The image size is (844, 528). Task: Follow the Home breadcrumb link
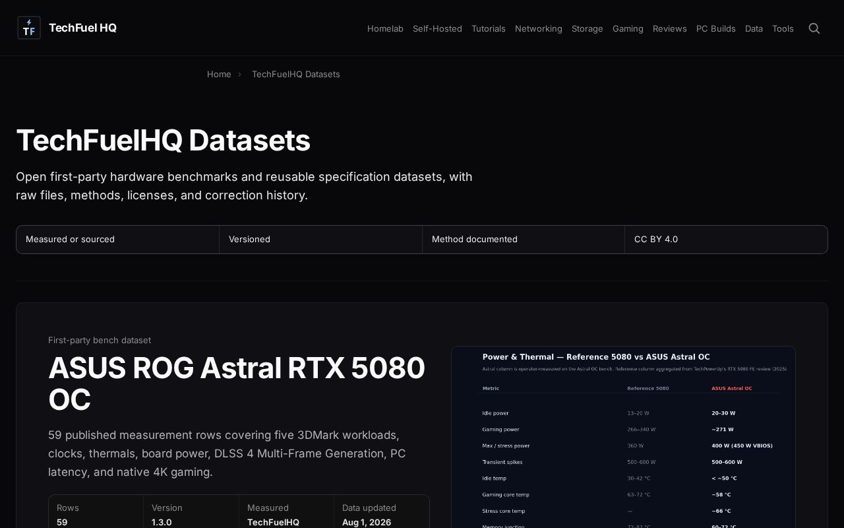219,74
